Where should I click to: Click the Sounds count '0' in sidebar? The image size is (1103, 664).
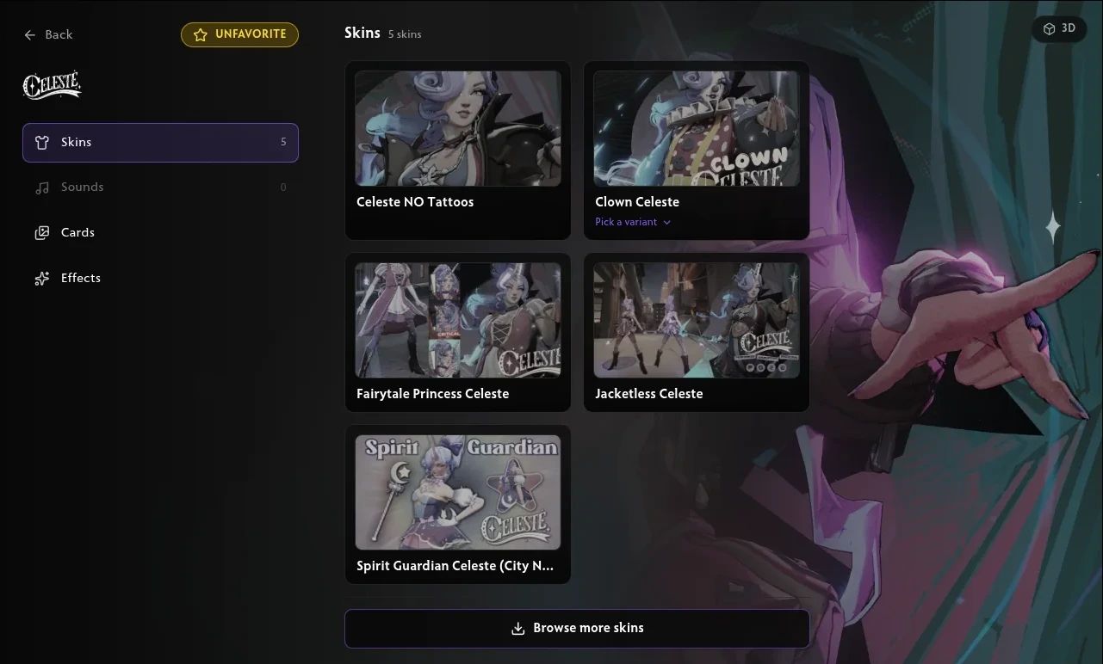click(283, 188)
